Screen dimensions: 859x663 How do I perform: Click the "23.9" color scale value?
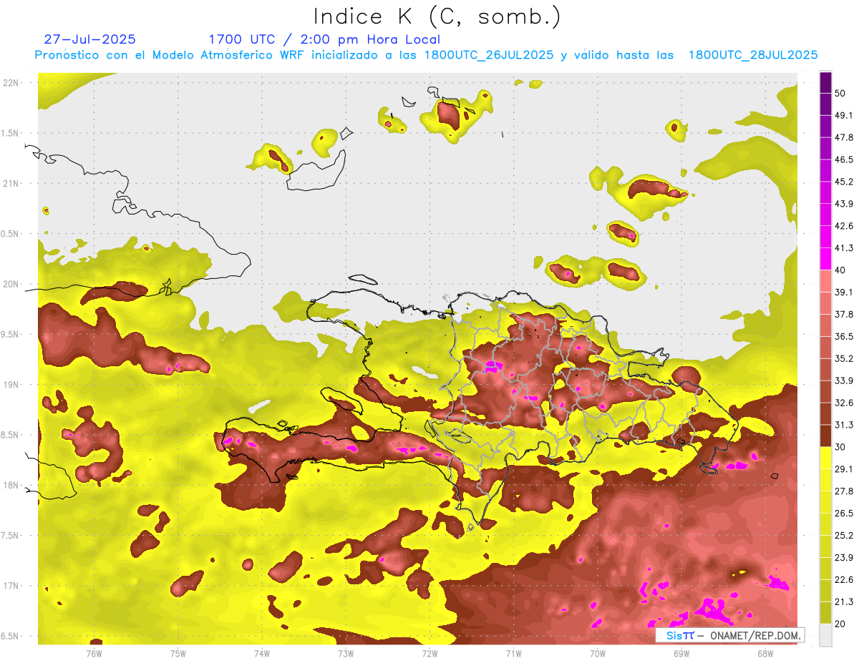(x=844, y=558)
